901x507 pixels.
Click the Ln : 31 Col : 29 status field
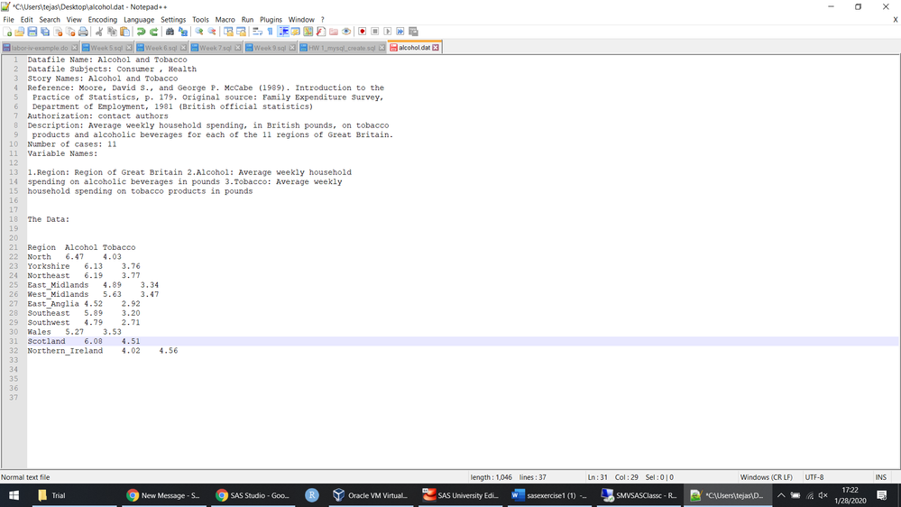[x=630, y=477]
